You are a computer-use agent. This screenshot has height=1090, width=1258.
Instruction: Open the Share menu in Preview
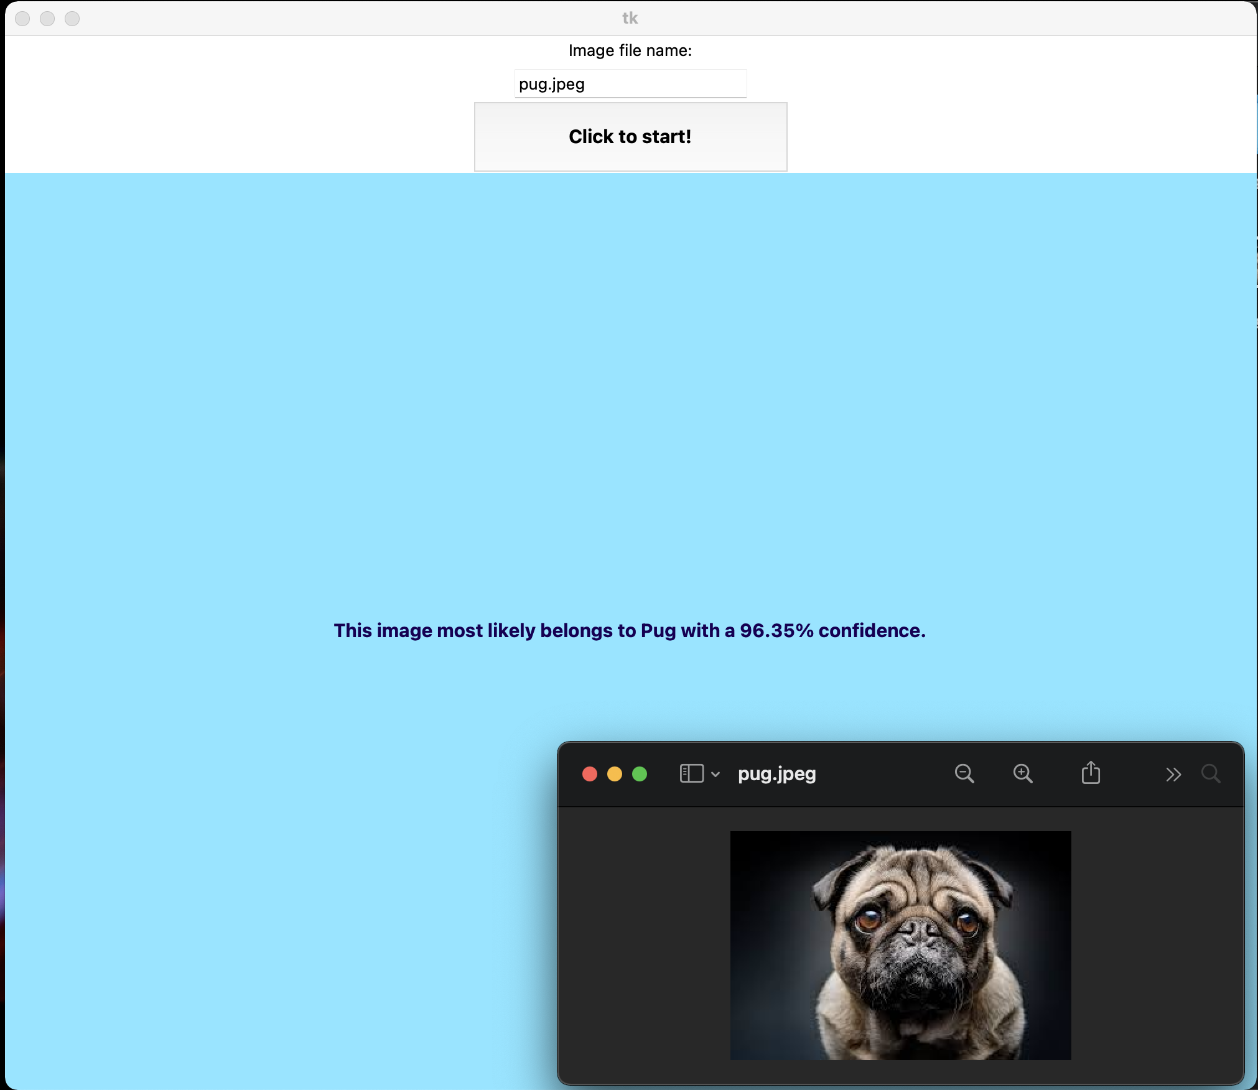1091,773
